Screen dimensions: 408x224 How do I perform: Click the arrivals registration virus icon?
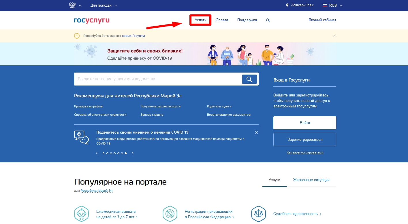pos(170,214)
